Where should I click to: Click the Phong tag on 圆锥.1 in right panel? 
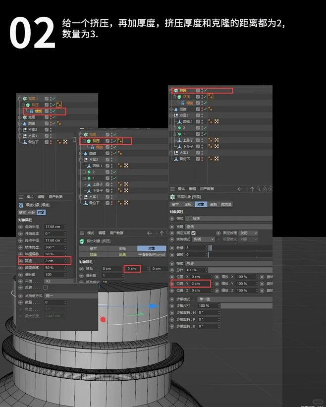point(210,121)
